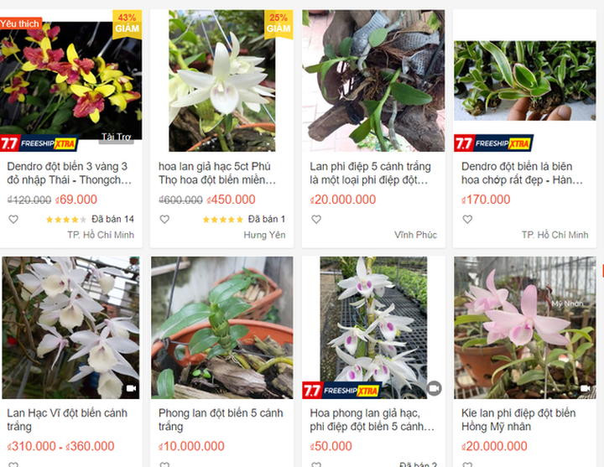Click the ₫20.000.000 price of Hồng Mỹ nhân

click(494, 446)
